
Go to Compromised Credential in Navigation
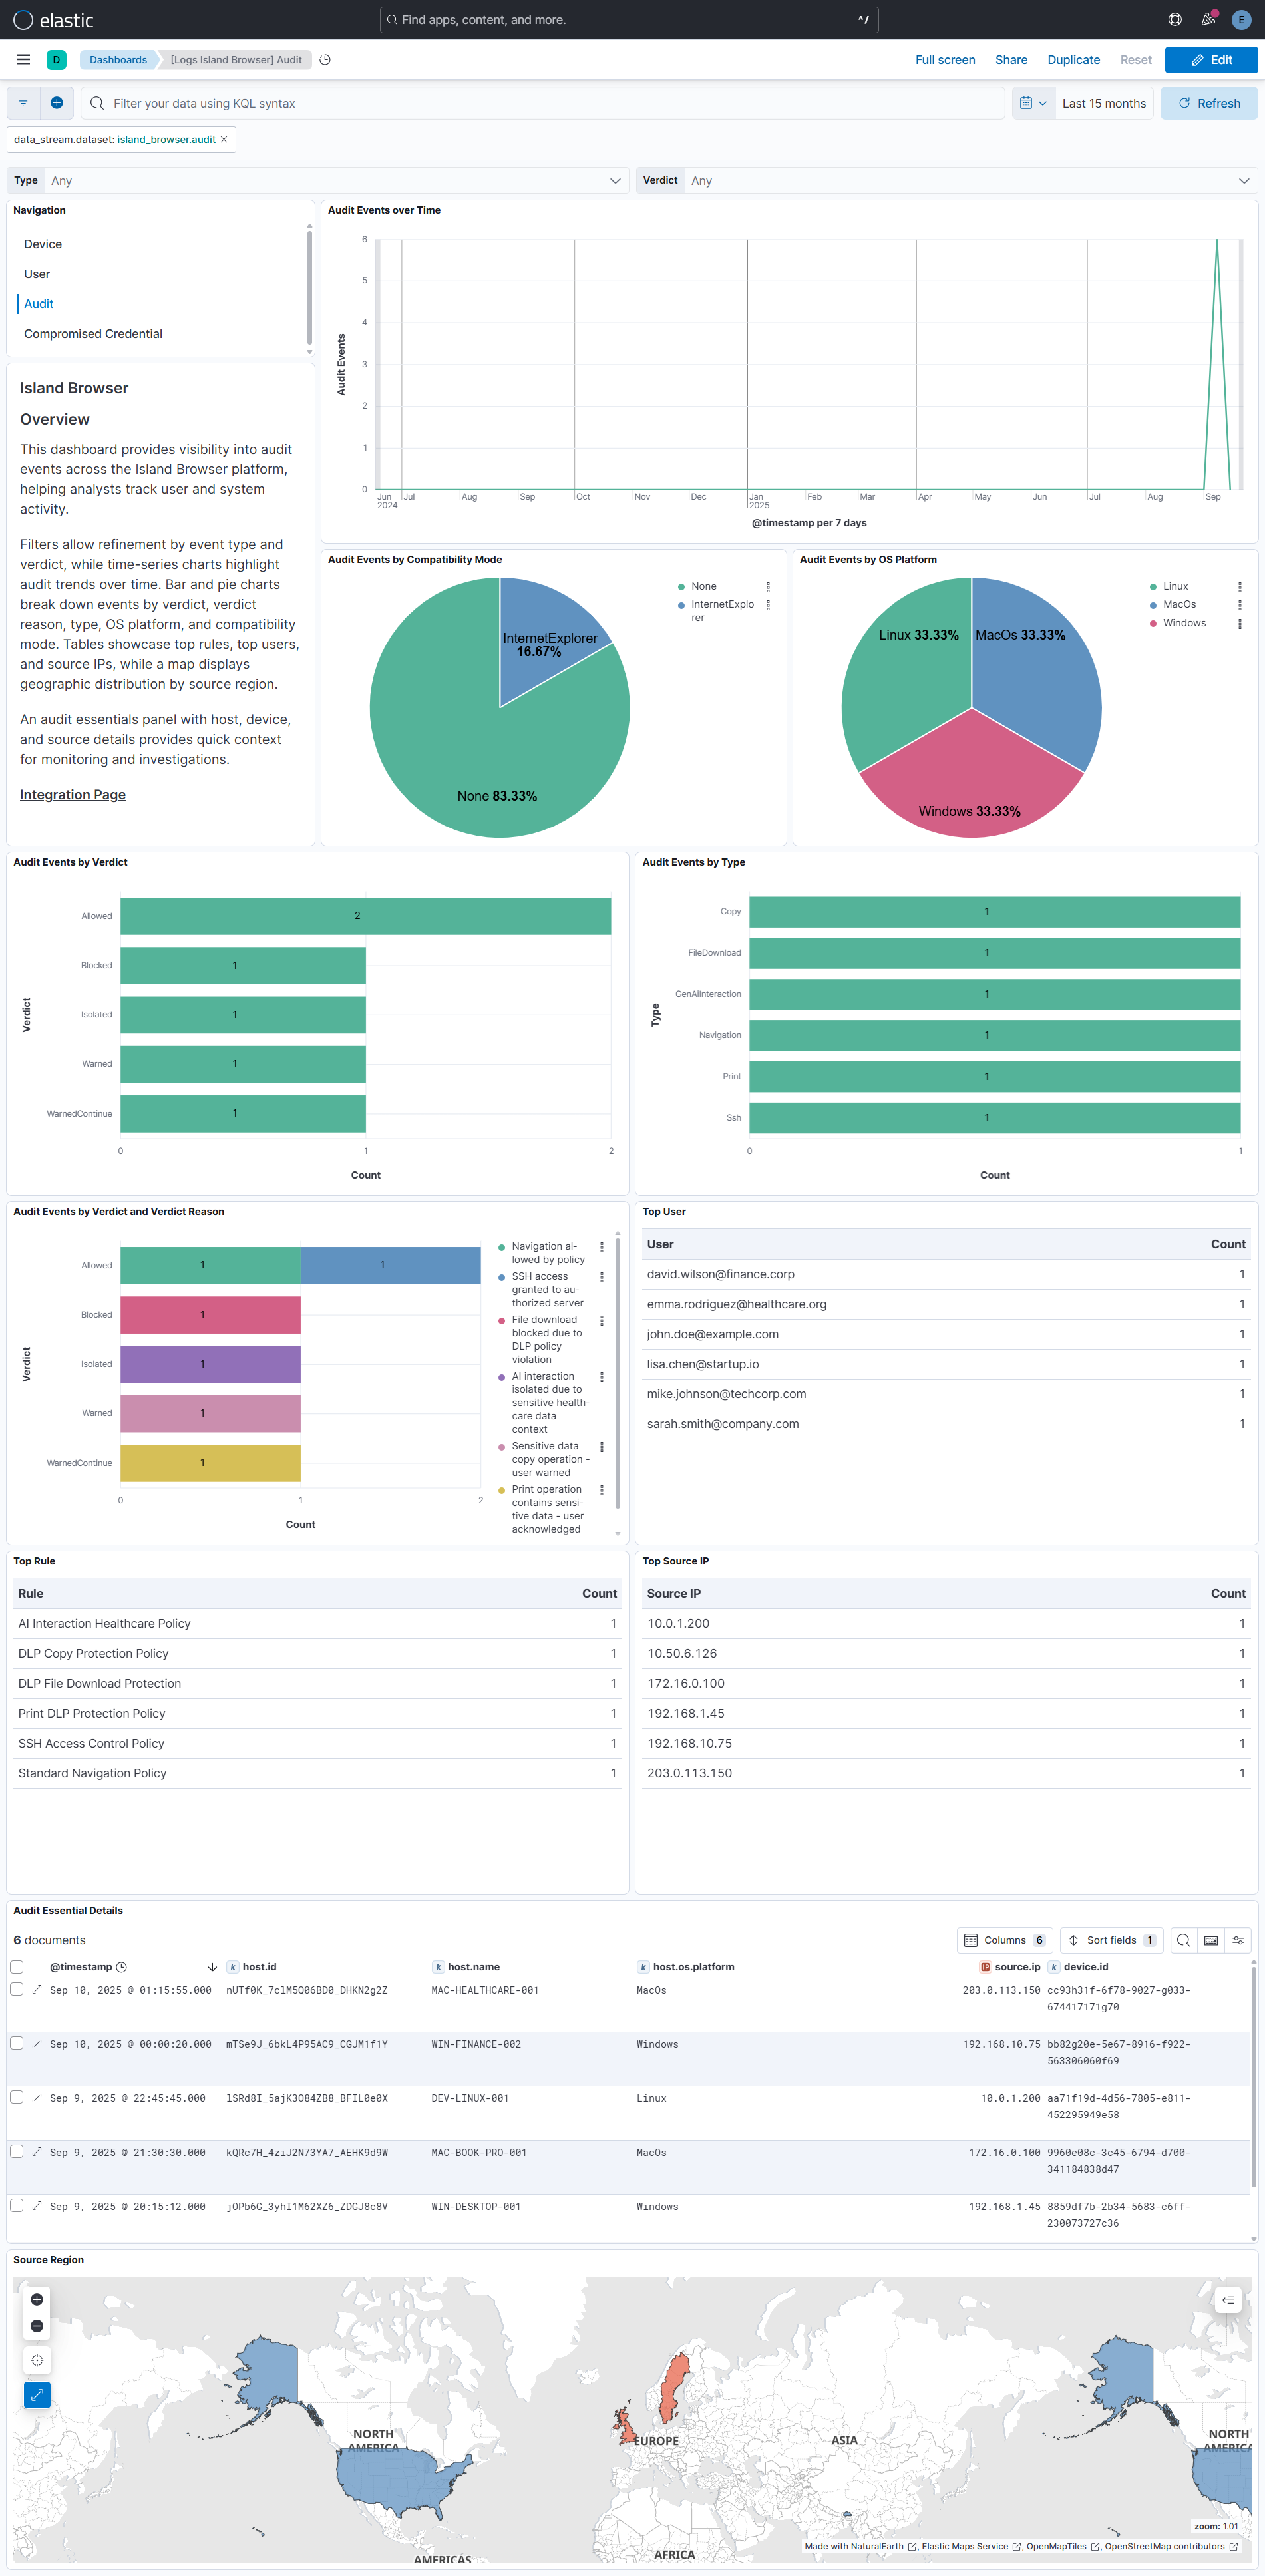pyautogui.click(x=93, y=334)
